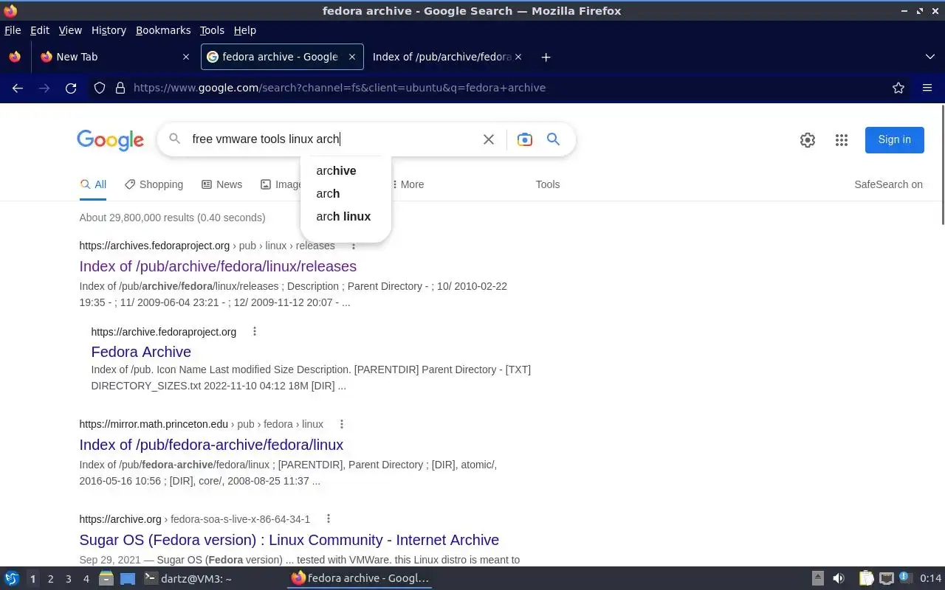Open the Bookmarks menu
Viewport: 945px width, 590px height.
click(x=163, y=30)
